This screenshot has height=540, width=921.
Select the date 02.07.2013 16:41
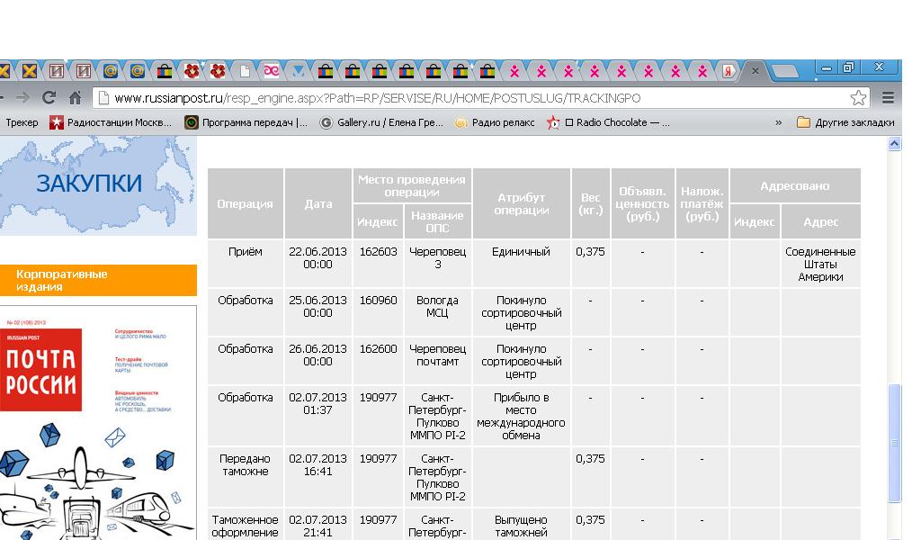pyautogui.click(x=317, y=476)
